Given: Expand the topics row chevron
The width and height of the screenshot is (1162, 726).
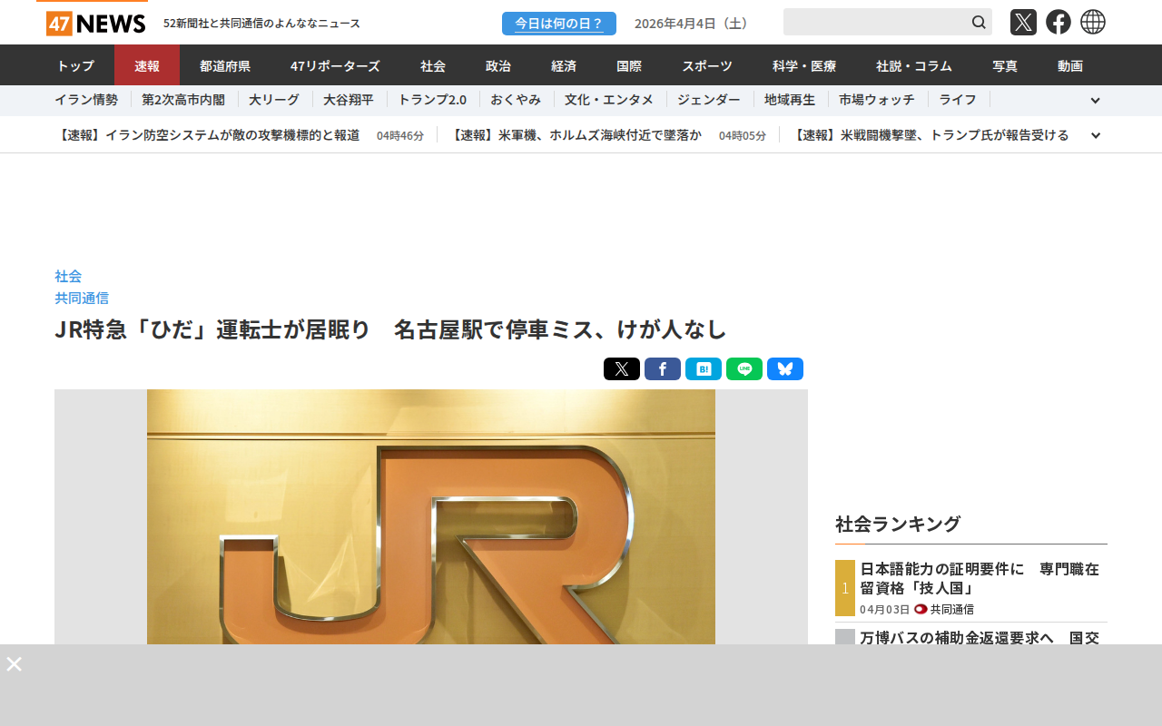Looking at the screenshot, I should (x=1095, y=101).
